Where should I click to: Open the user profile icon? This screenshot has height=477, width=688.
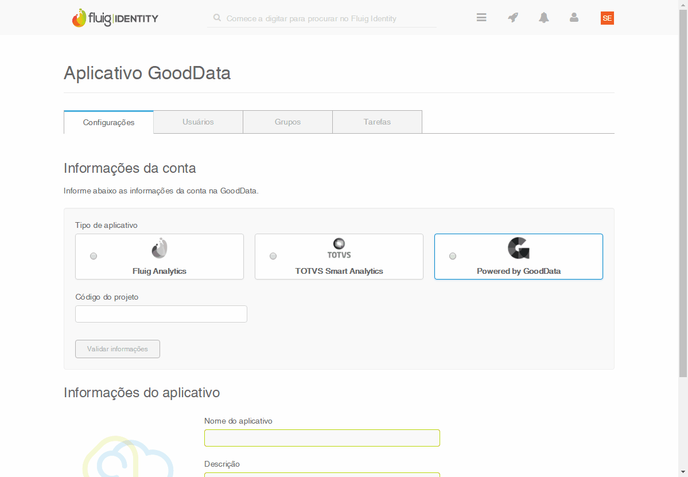point(574,18)
